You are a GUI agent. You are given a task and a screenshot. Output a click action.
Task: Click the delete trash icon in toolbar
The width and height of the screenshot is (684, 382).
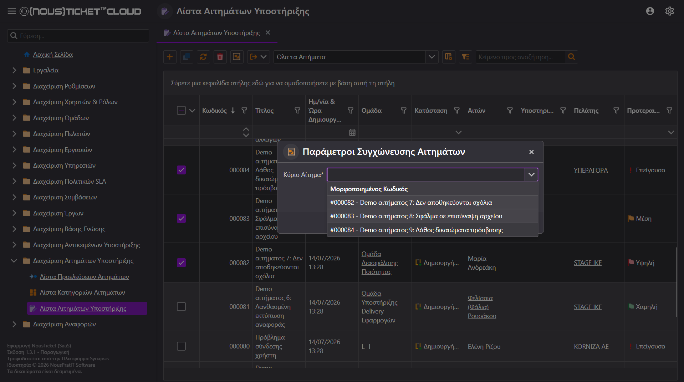pyautogui.click(x=220, y=57)
